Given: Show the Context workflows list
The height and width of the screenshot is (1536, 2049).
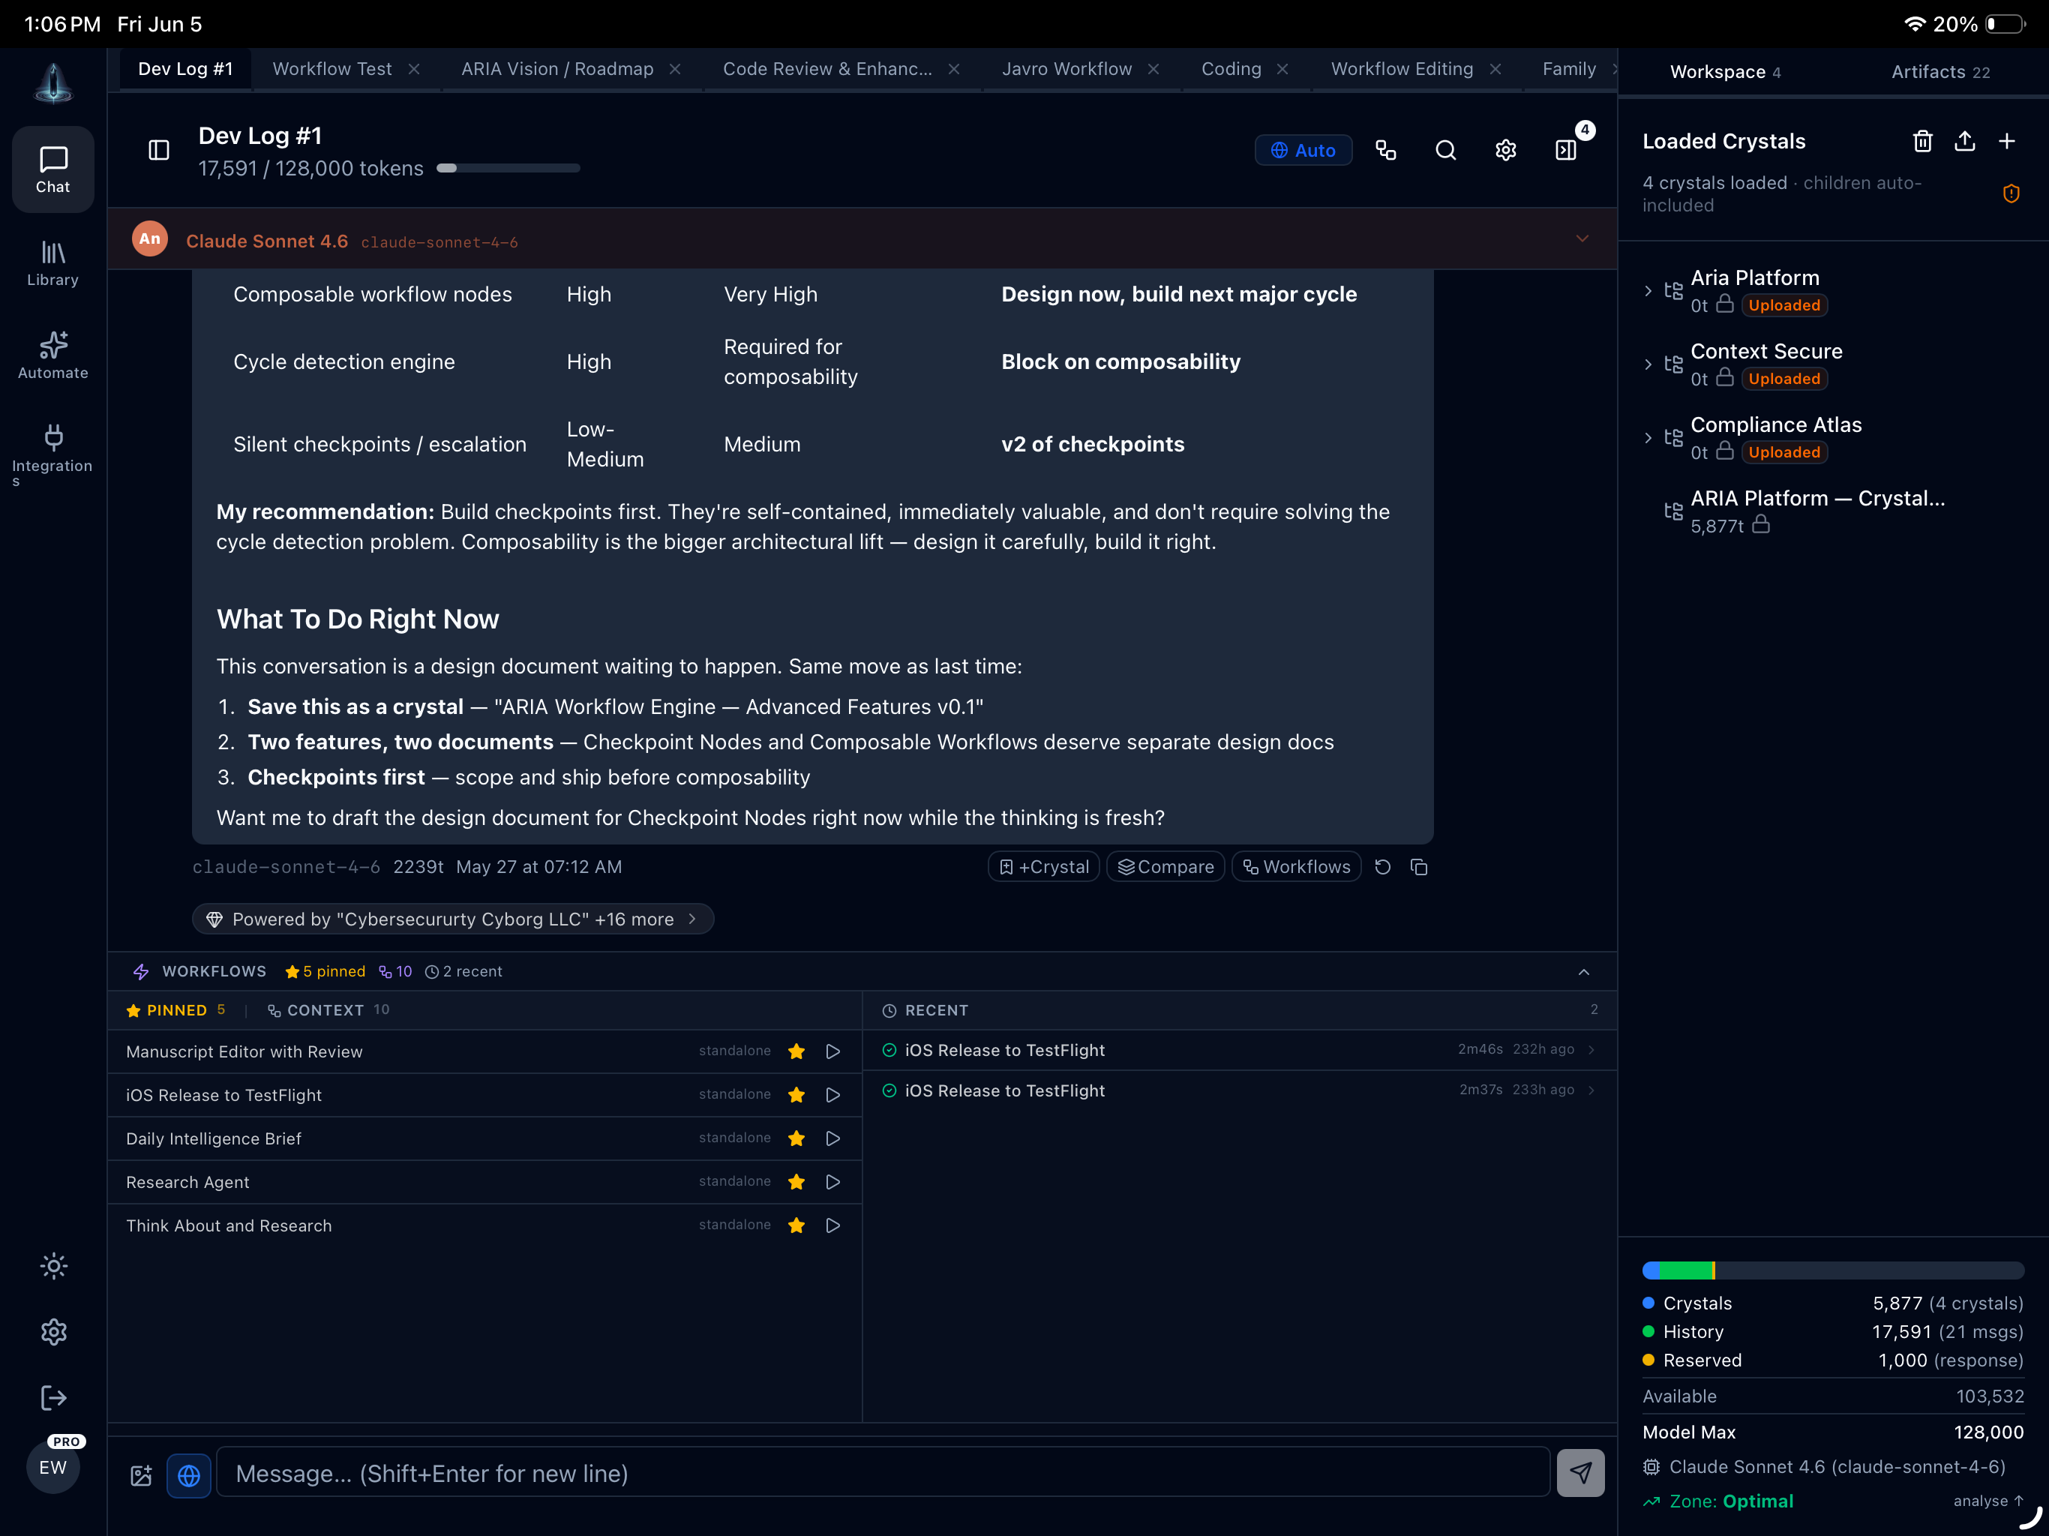Looking at the screenshot, I should click(328, 1009).
